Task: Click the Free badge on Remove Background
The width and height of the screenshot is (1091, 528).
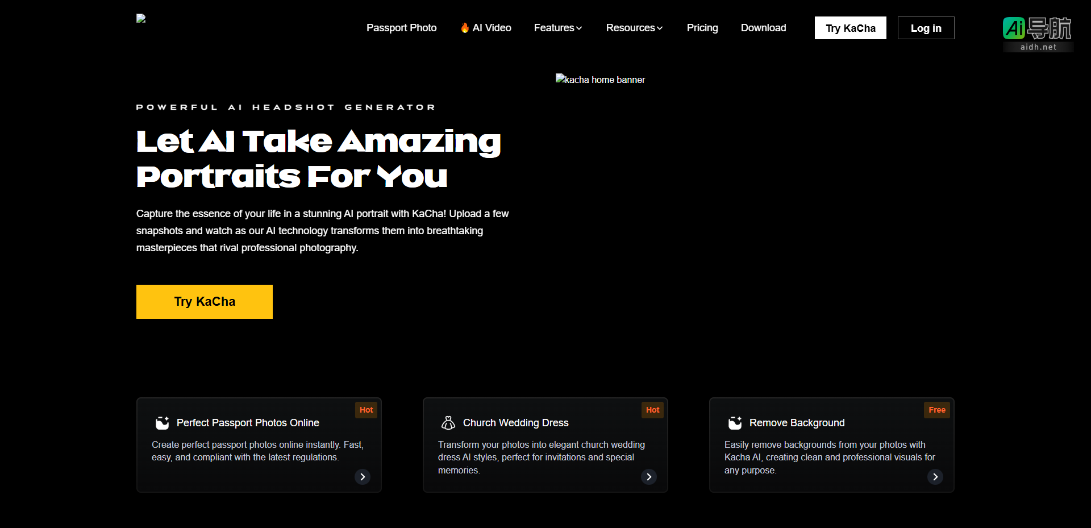Action: tap(936, 410)
